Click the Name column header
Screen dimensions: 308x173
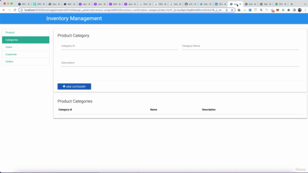pyautogui.click(x=154, y=110)
